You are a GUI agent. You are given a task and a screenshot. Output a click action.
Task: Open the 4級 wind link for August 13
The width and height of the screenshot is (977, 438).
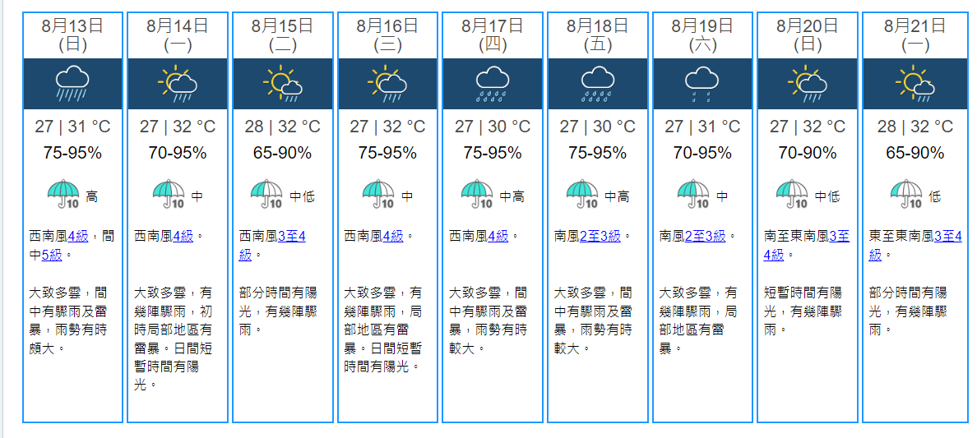pos(78,236)
